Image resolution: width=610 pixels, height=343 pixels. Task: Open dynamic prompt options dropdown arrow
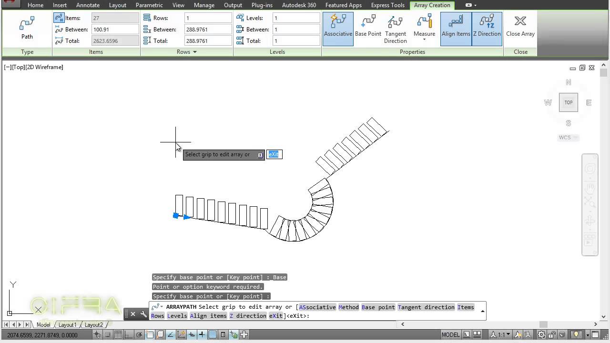(x=260, y=155)
